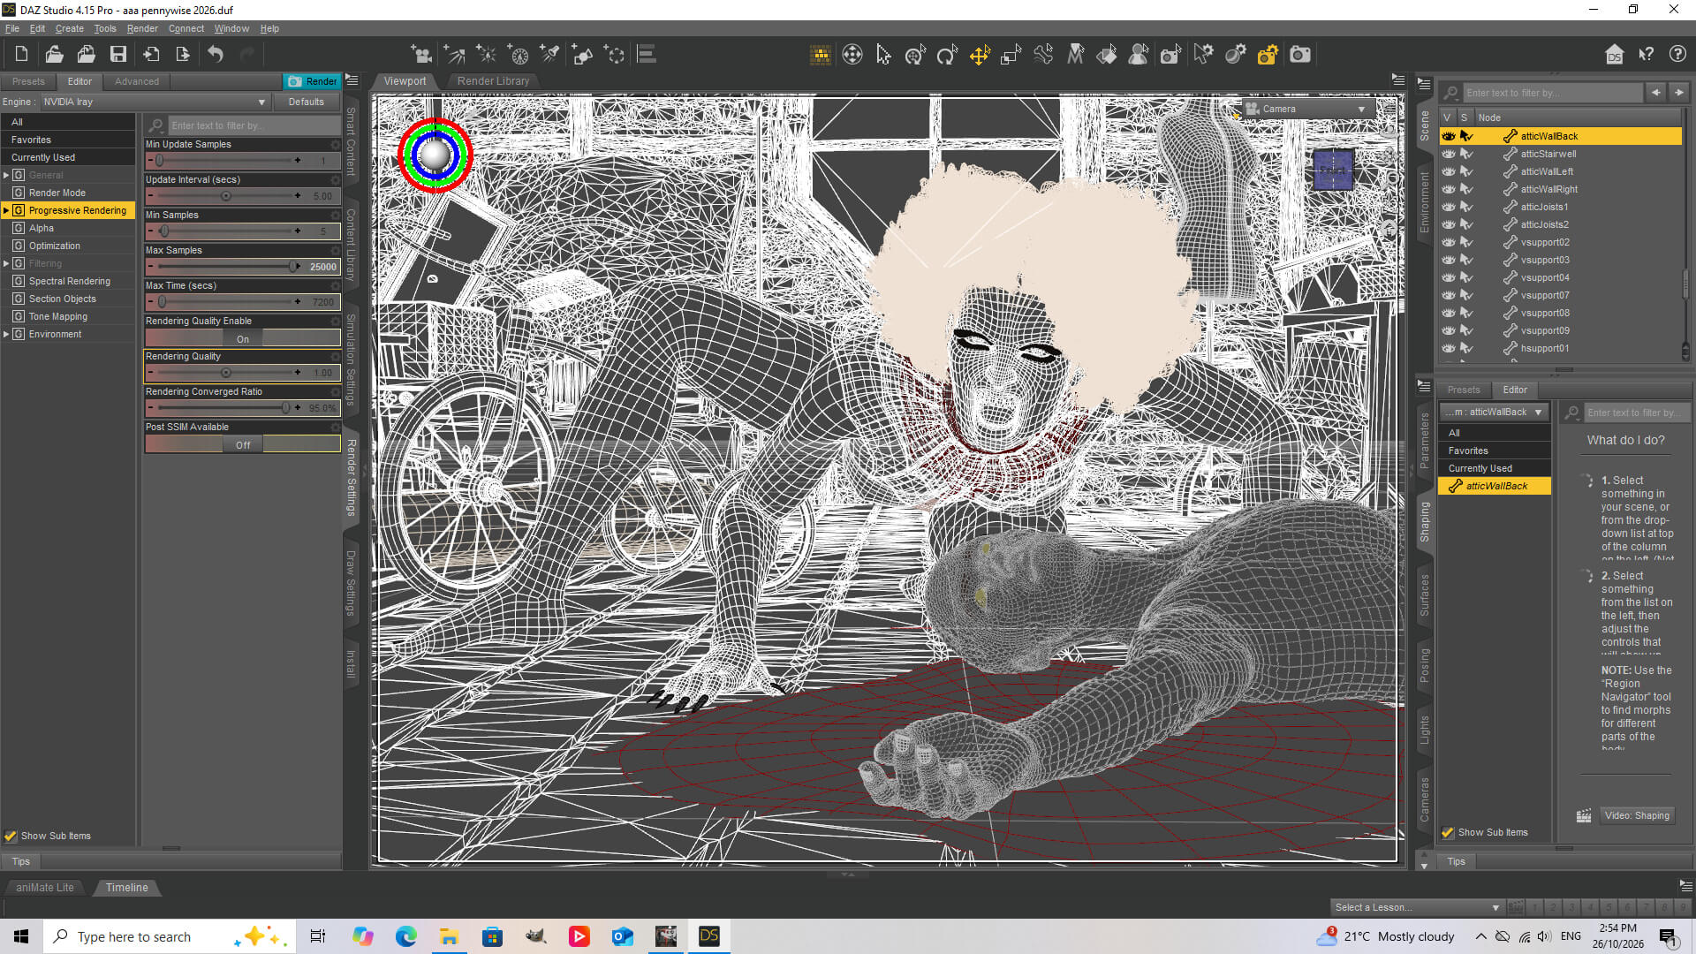This screenshot has height=954, width=1696.
Task: Save the scene with the floppy icon
Action: tap(117, 55)
